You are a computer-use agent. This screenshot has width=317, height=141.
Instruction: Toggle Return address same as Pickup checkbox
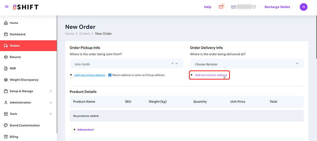tap(110, 75)
